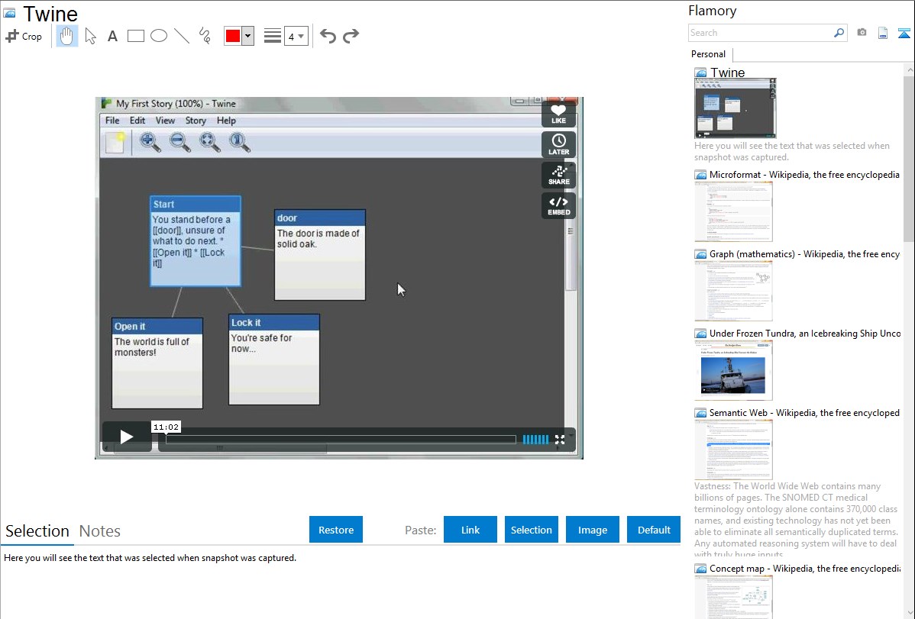This screenshot has width=915, height=619.
Task: Click the line thickness icon
Action: [272, 36]
